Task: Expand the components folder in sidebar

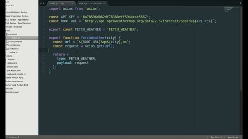Action: click(15, 41)
